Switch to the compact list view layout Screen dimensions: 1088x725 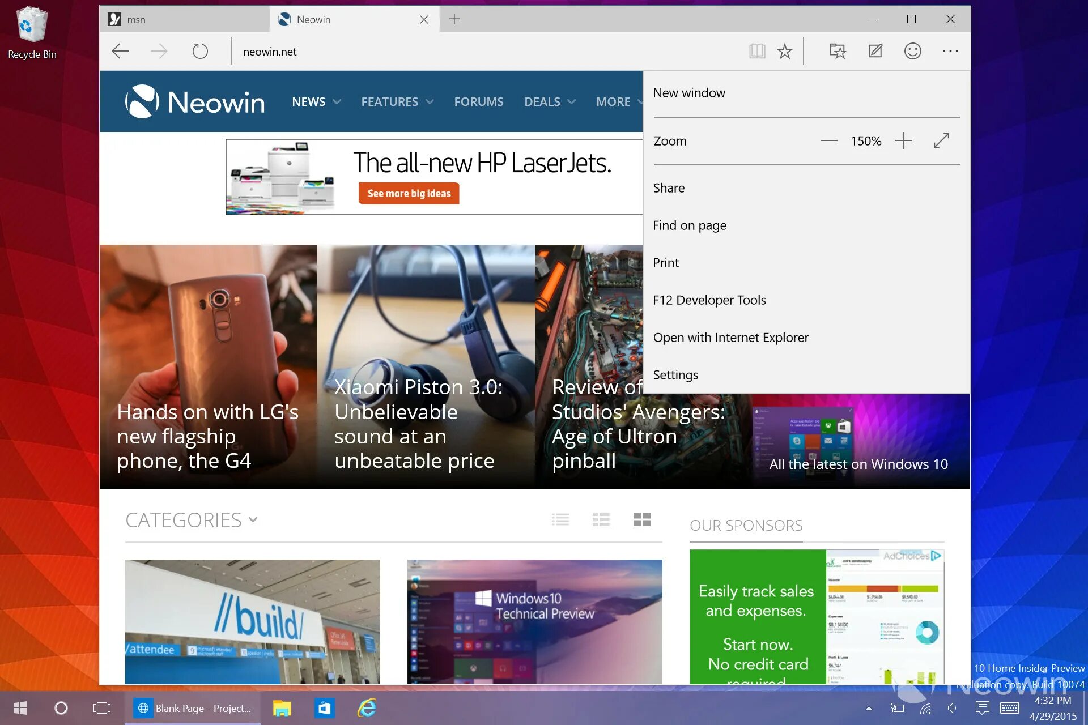coord(560,519)
